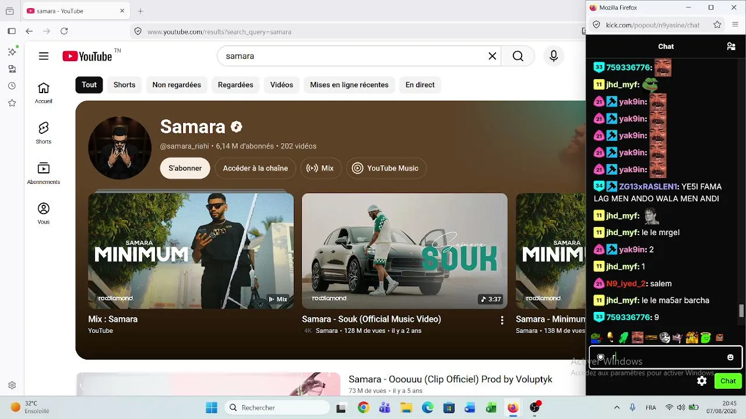Filter results by Non regardées
The width and height of the screenshot is (746, 419).
(177, 85)
